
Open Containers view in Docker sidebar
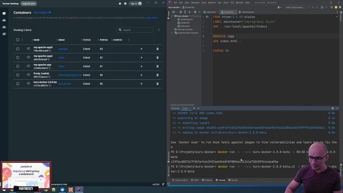[4, 13]
